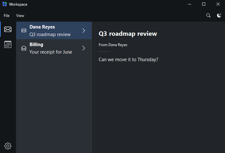The width and height of the screenshot is (225, 153).
Task: Click the 'Q3 roadmap review' message heading
Action: (x=128, y=34)
